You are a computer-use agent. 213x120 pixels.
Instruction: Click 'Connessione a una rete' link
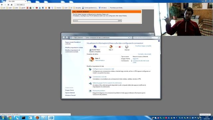click(100, 77)
